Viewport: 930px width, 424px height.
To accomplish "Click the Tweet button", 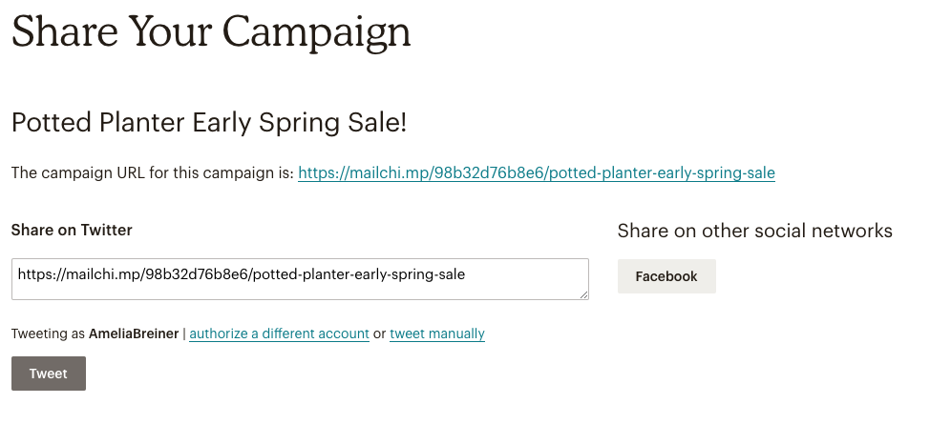I will tap(49, 374).
